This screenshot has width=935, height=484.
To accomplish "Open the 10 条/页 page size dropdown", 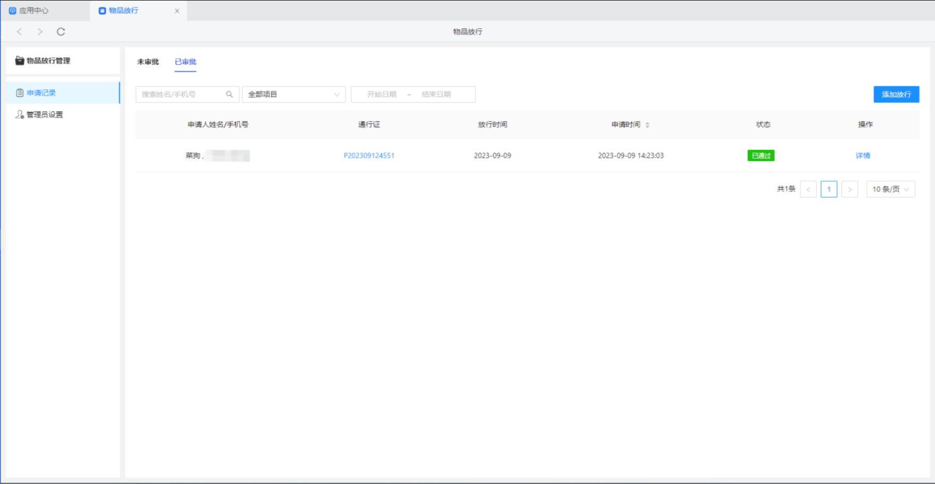I will (890, 190).
